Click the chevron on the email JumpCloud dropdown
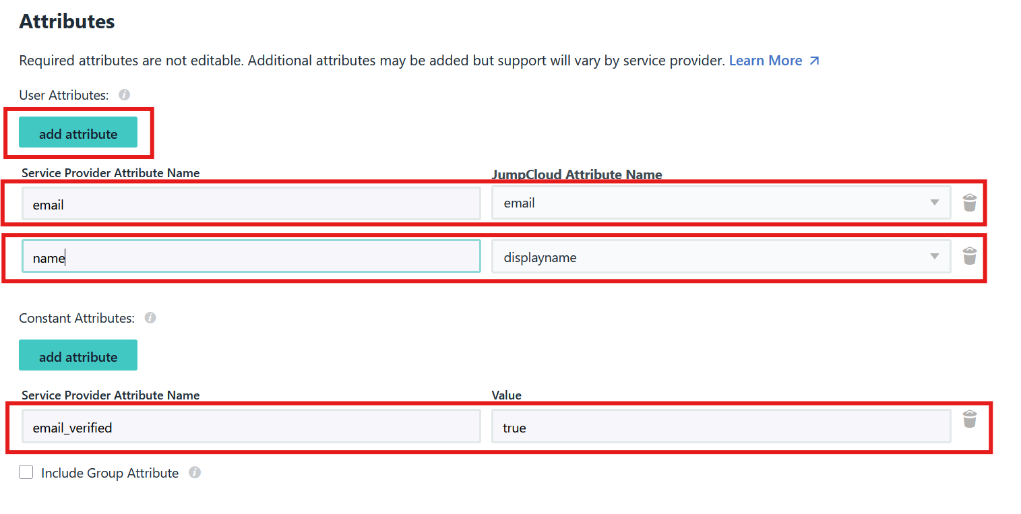The image size is (1021, 514). point(935,202)
